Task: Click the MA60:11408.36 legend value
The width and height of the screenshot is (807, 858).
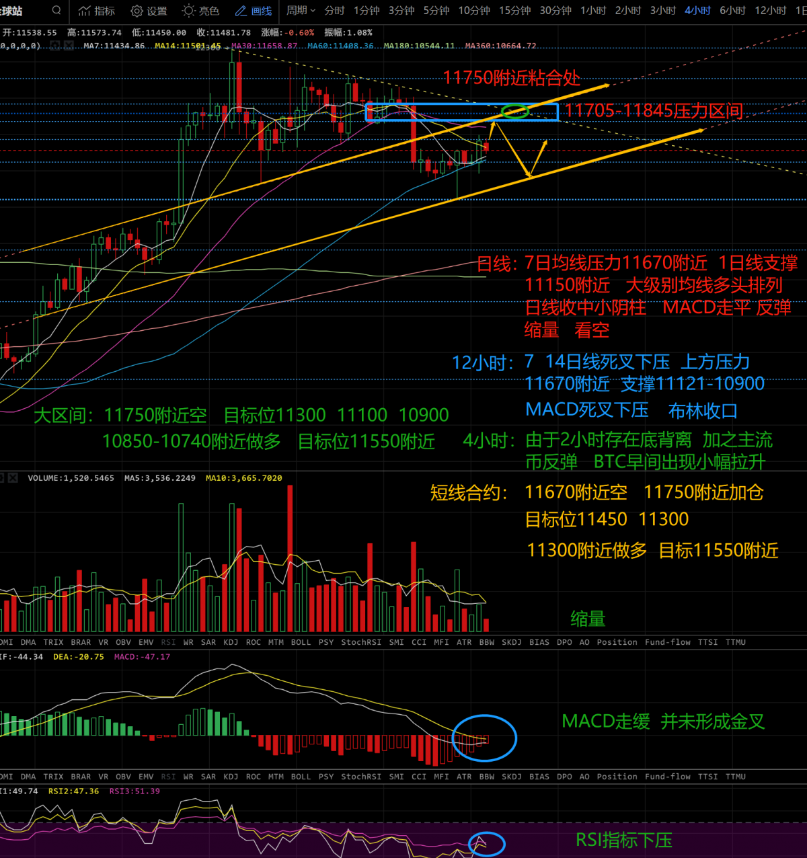Action: 341,46
